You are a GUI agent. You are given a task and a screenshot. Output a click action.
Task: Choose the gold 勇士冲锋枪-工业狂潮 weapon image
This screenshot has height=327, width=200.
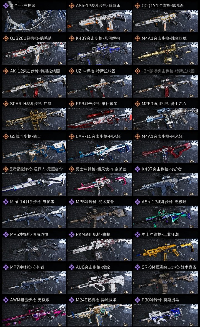(x=166, y=250)
